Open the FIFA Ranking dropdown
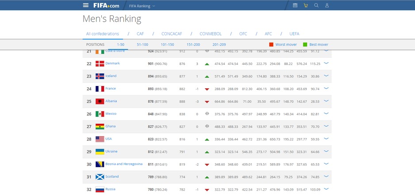 pos(142,6)
